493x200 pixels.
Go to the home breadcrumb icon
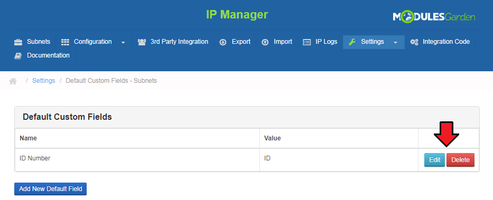(x=13, y=81)
